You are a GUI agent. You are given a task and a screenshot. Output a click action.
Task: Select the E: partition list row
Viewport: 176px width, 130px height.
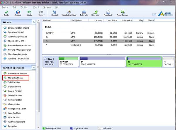pos(99,41)
